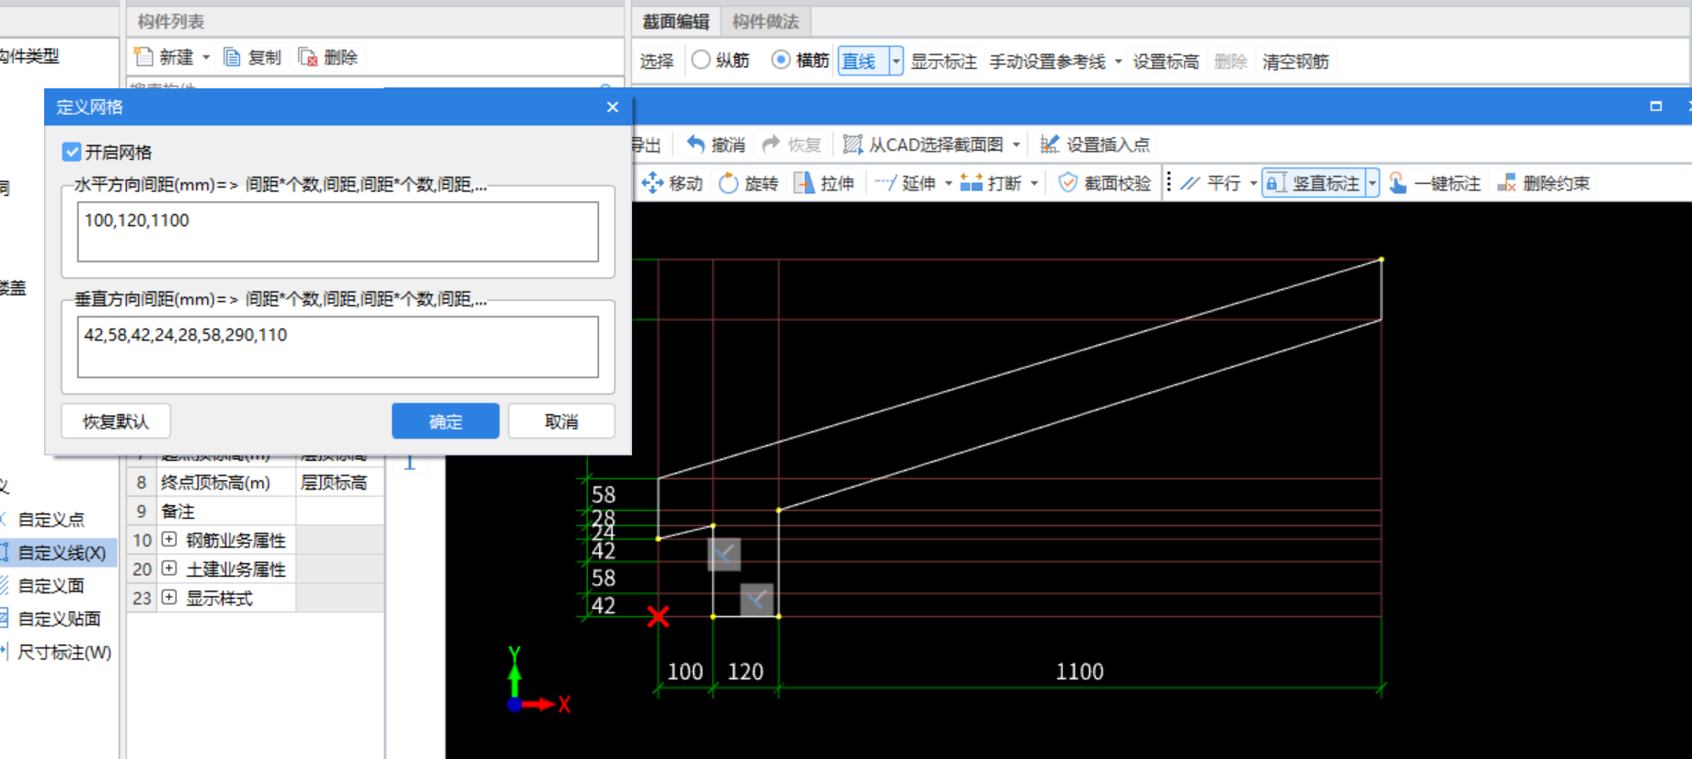Click the upper gray rebar marker in the section
Viewport: 1692px width, 759px height.
(724, 554)
